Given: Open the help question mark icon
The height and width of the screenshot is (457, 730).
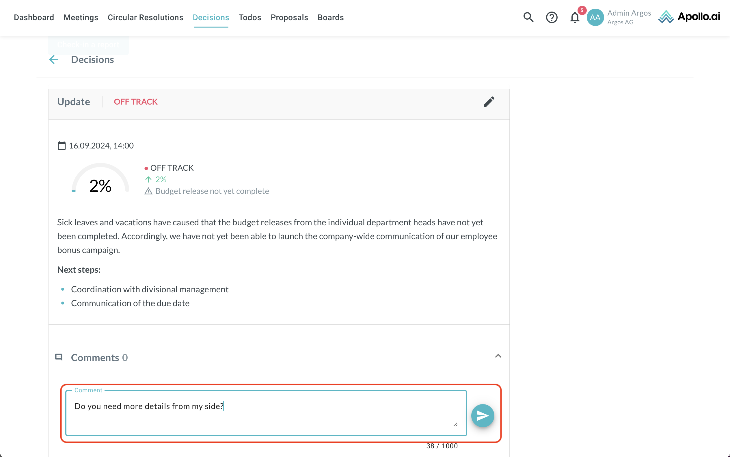Looking at the screenshot, I should coord(552,17).
